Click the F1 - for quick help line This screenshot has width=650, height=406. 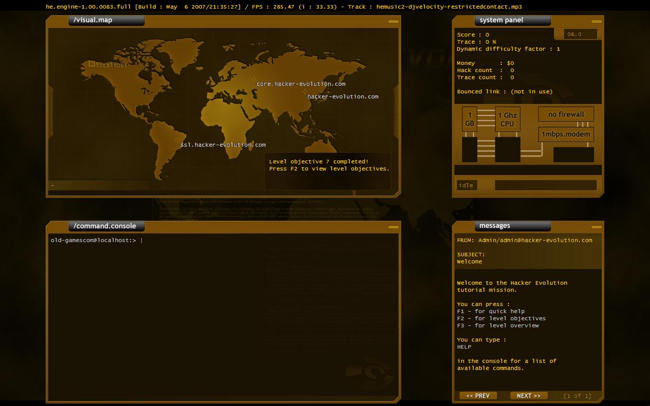tap(491, 311)
